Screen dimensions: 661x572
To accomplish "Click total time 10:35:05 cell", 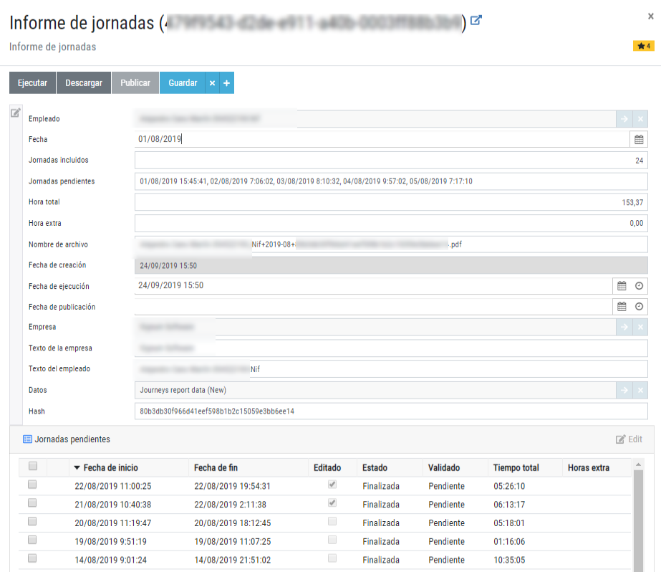I will pyautogui.click(x=509, y=561).
